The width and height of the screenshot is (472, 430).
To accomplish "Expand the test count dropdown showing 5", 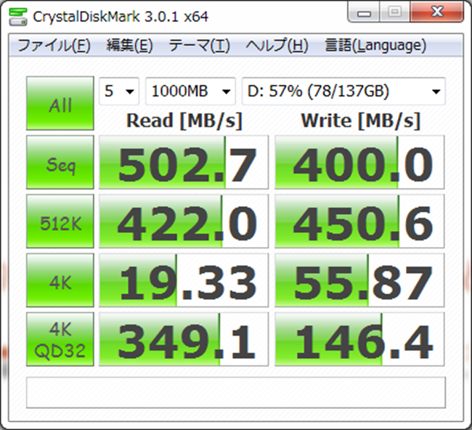I will [119, 92].
